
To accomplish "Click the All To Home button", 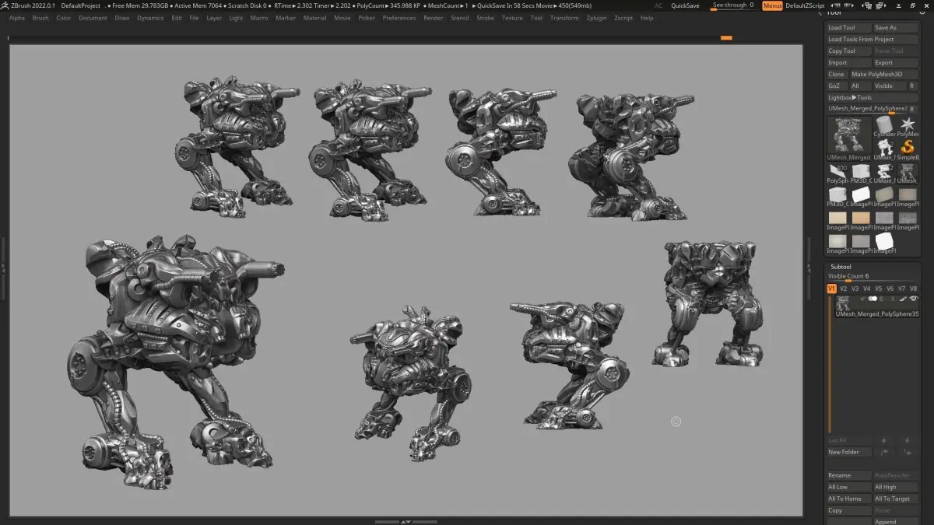I will point(849,499).
